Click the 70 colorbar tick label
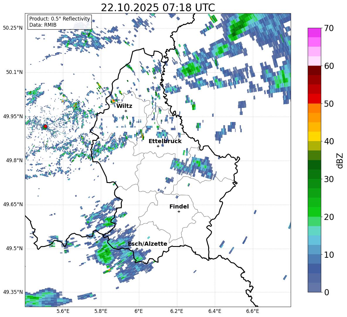The height and width of the screenshot is (317, 347). pyautogui.click(x=329, y=28)
